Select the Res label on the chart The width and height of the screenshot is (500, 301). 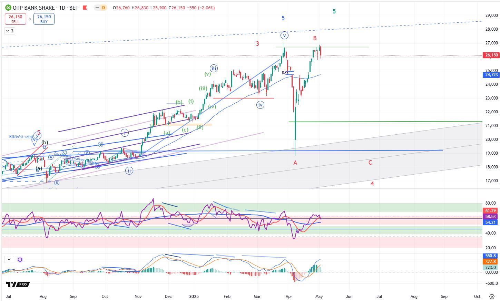click(x=285, y=73)
